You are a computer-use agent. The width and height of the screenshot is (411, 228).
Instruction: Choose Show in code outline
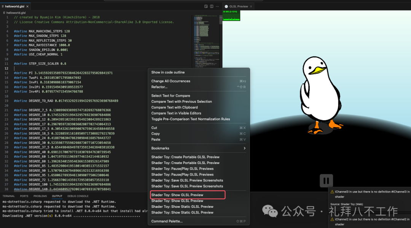pos(198,72)
